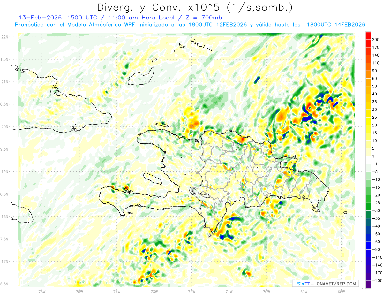
Task: Click the '35' positive colorbar value
Action: tap(375, 102)
